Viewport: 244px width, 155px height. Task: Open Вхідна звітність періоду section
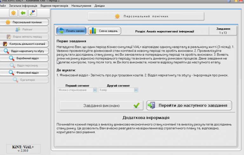tap(24, 37)
